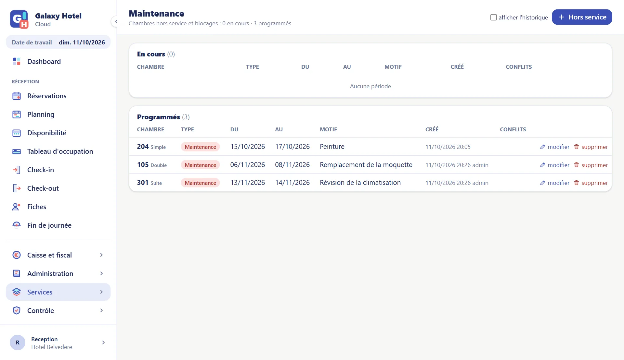624x360 pixels.
Task: Expand the Administration submenu chevron
Action: click(101, 274)
